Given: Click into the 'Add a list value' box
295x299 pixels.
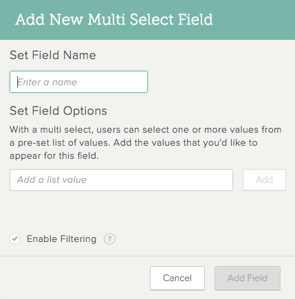Looking at the screenshot, I should (121, 180).
